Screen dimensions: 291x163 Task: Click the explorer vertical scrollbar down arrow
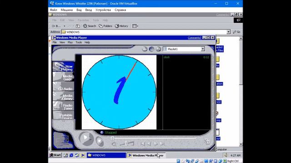(241, 144)
